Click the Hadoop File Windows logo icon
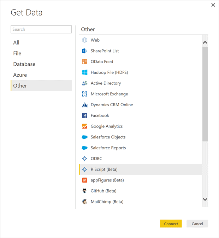The image size is (219, 238). (x=84, y=72)
